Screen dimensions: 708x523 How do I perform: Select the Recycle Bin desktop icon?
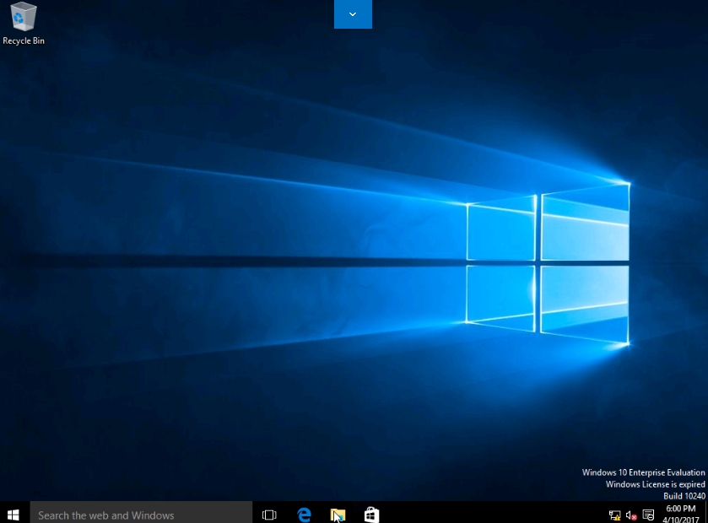(x=23, y=24)
